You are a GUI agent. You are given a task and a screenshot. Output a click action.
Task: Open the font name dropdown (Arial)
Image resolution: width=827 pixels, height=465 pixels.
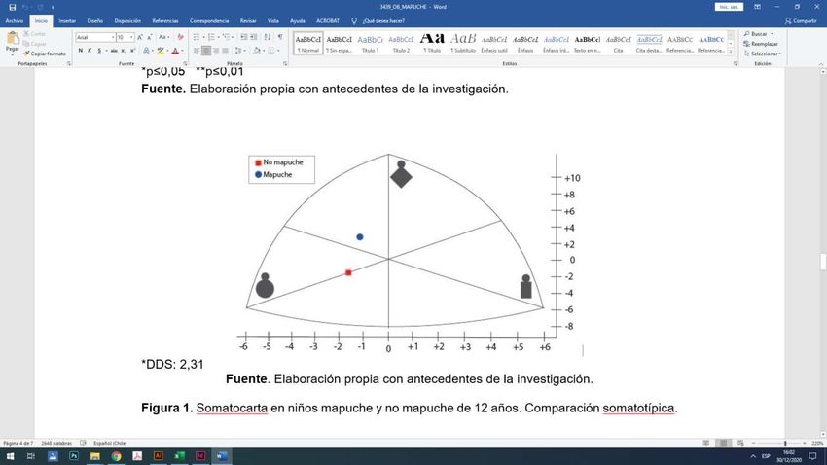(113, 37)
